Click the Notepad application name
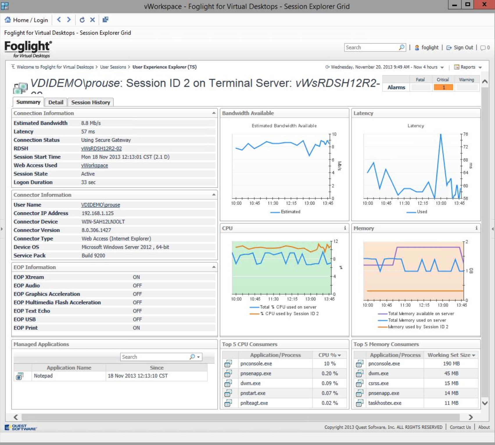Viewport: 495px width, 445px height. pos(43,376)
